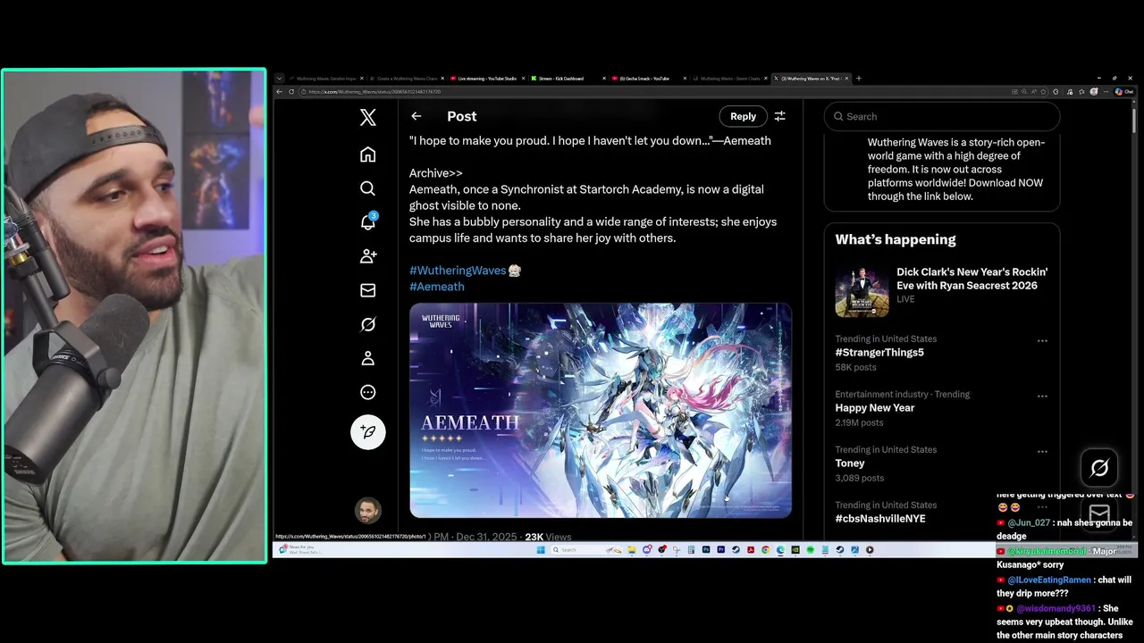Open File Explorer on taskbar
1144x643 pixels.
coord(632,550)
